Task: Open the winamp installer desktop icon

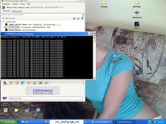Action: click(x=27, y=111)
